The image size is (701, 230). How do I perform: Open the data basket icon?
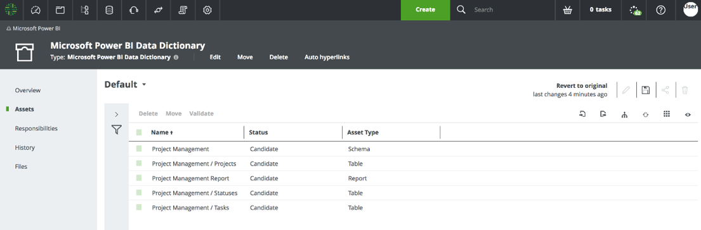coord(567,9)
